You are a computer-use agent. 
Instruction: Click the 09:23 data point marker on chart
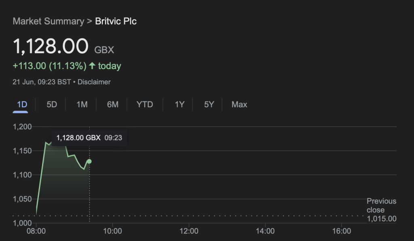tap(89, 161)
